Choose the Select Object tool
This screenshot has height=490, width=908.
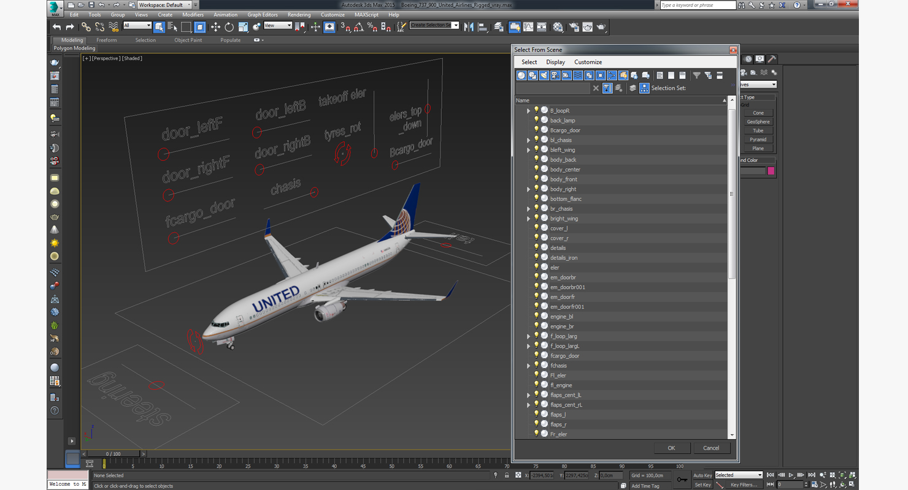[159, 27]
